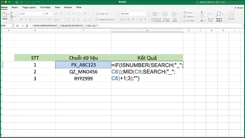
Task: Toggle Top Align for the cell
Action: pos(69,14)
